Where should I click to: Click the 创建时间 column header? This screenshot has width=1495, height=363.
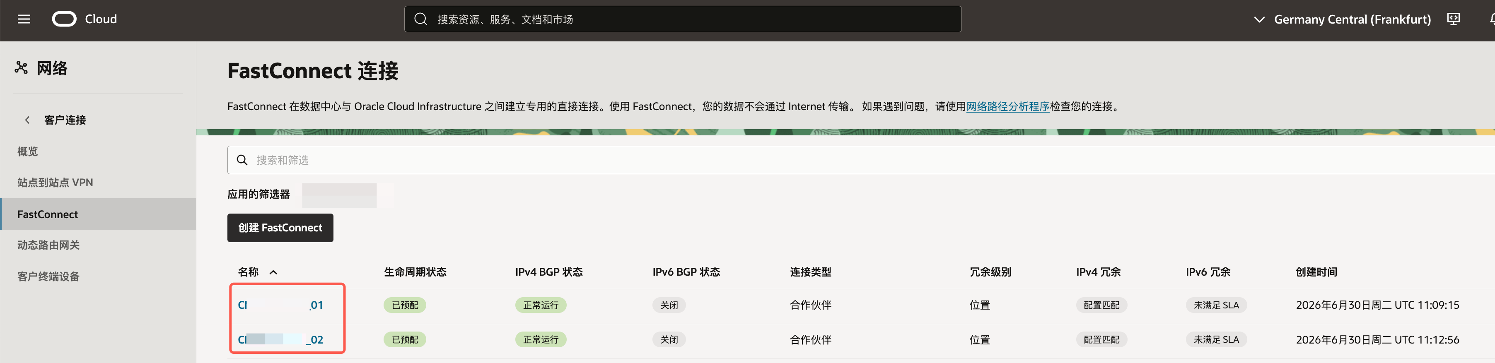pyautogui.click(x=1316, y=272)
